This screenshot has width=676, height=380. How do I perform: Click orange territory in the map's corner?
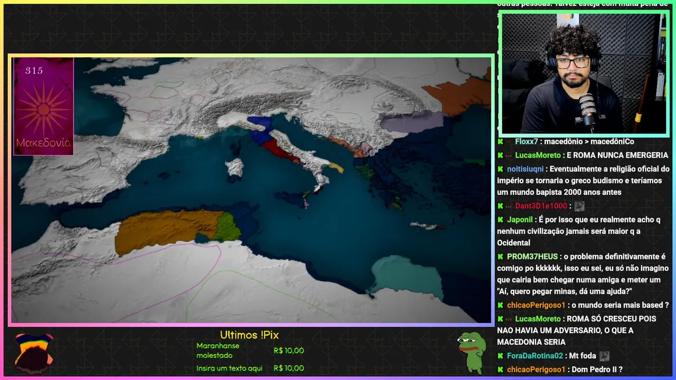point(458,96)
